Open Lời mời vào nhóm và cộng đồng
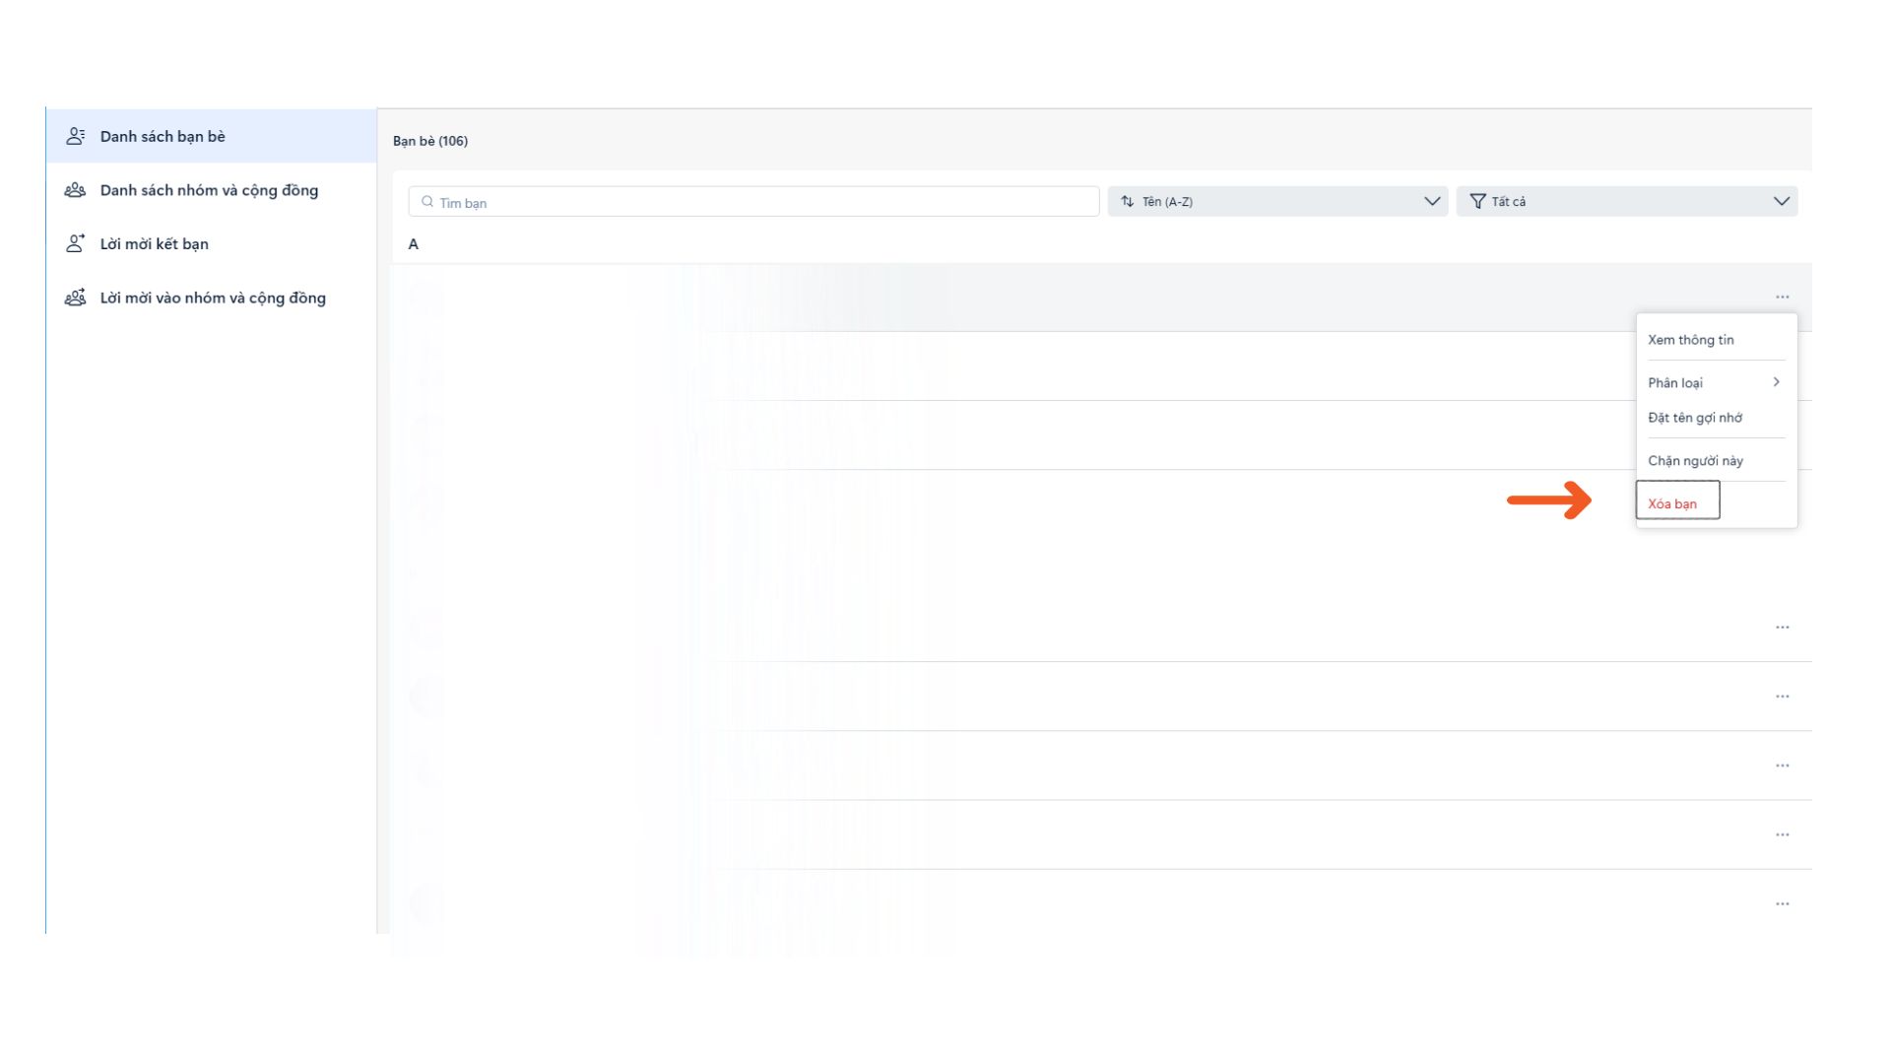Screen dimensions: 1891x1064 [x=211, y=298]
